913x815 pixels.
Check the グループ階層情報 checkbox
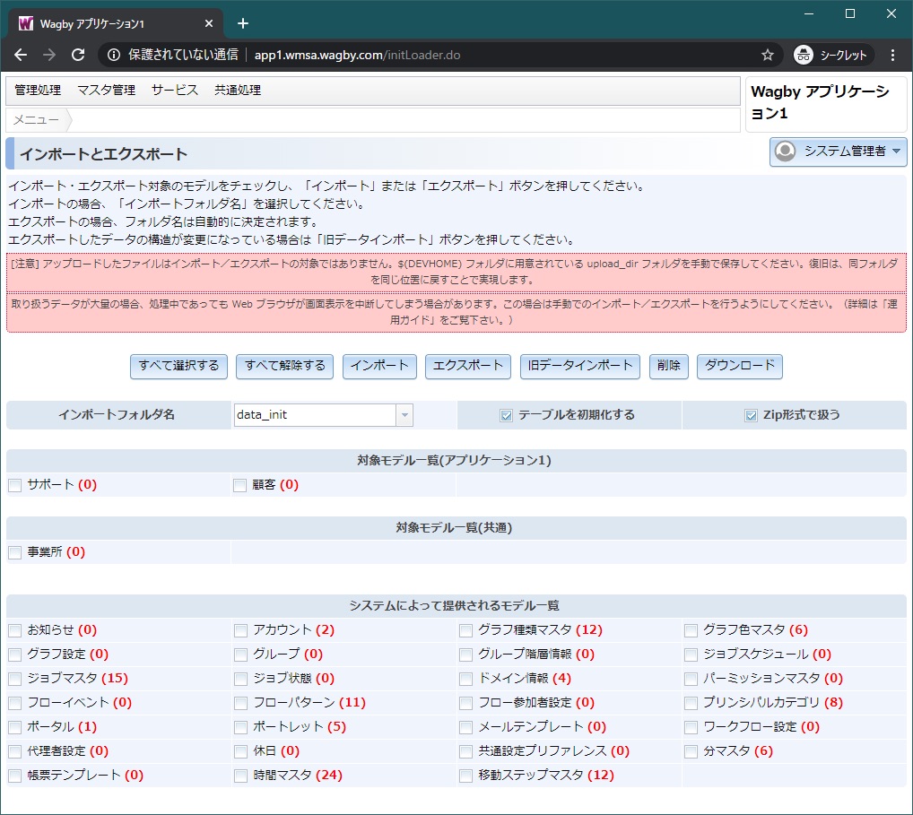click(465, 655)
